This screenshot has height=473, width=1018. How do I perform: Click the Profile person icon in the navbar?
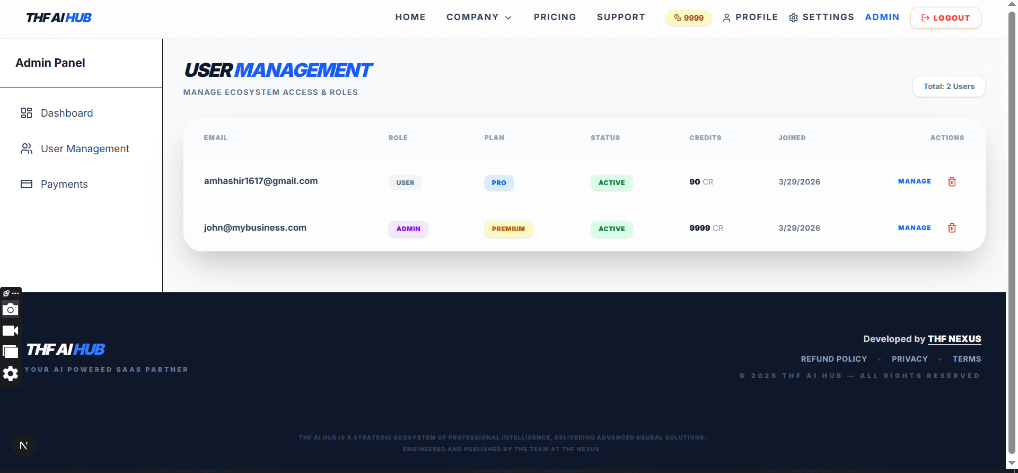click(x=726, y=18)
